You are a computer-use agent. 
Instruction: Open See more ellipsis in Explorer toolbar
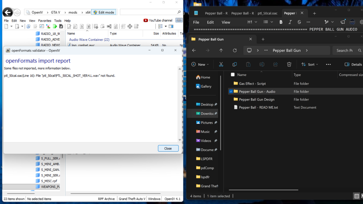328,64
